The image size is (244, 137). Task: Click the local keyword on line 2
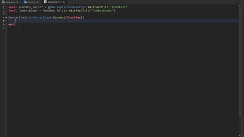13,11
